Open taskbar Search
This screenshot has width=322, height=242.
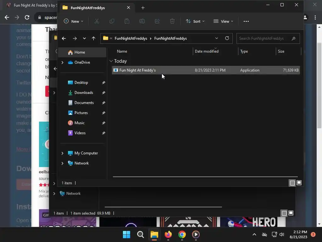click(141, 234)
